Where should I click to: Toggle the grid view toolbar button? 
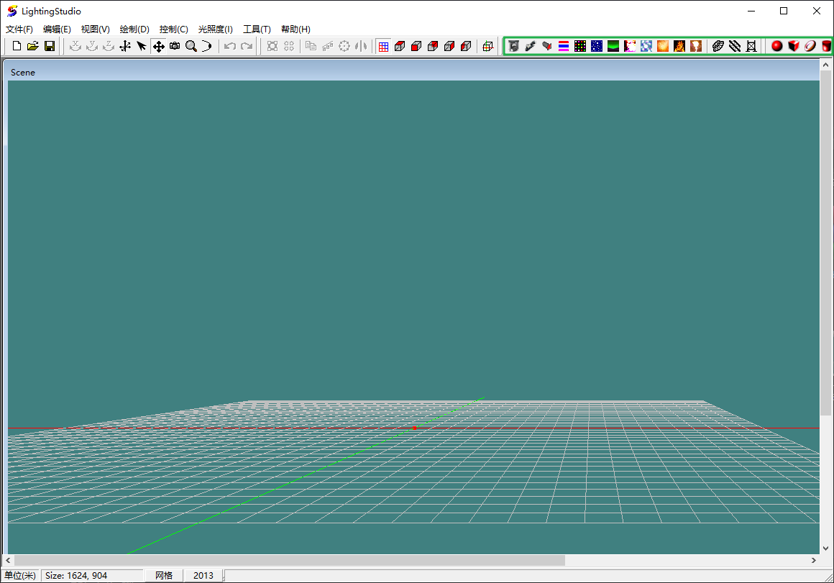[383, 46]
